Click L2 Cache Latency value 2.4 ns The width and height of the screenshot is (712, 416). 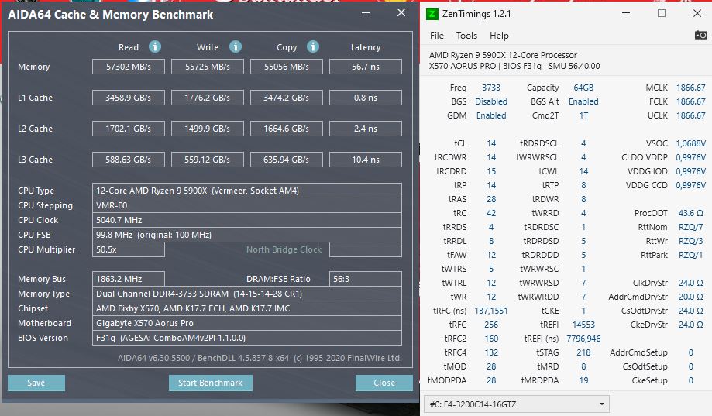366,129
